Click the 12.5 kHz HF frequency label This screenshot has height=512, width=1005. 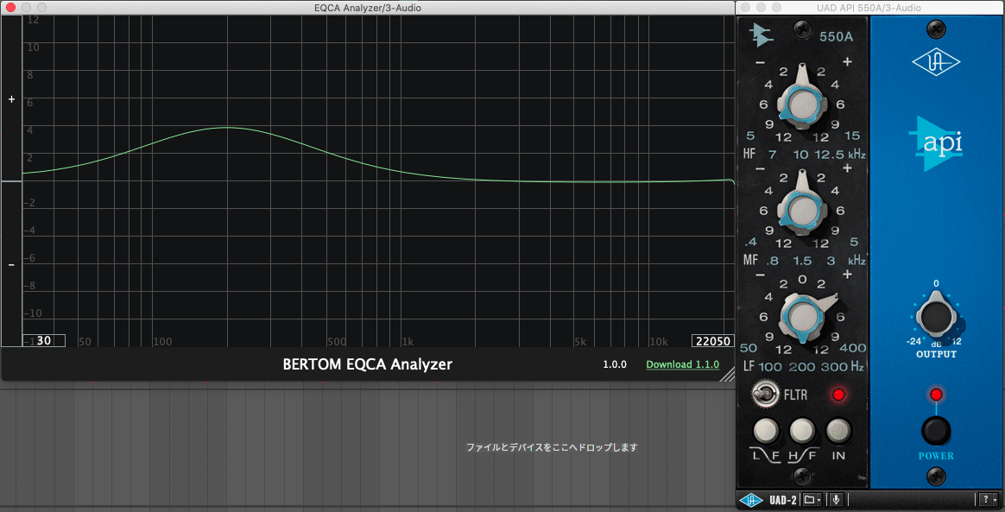point(831,155)
